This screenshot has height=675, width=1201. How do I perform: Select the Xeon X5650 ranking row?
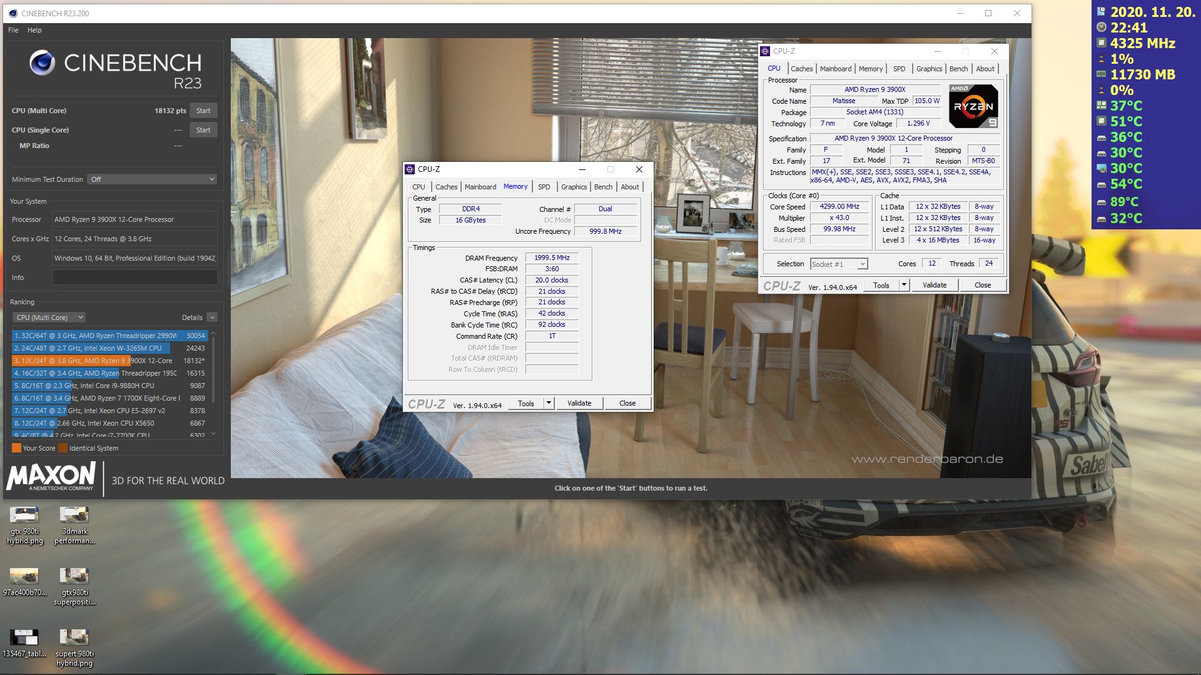[109, 423]
